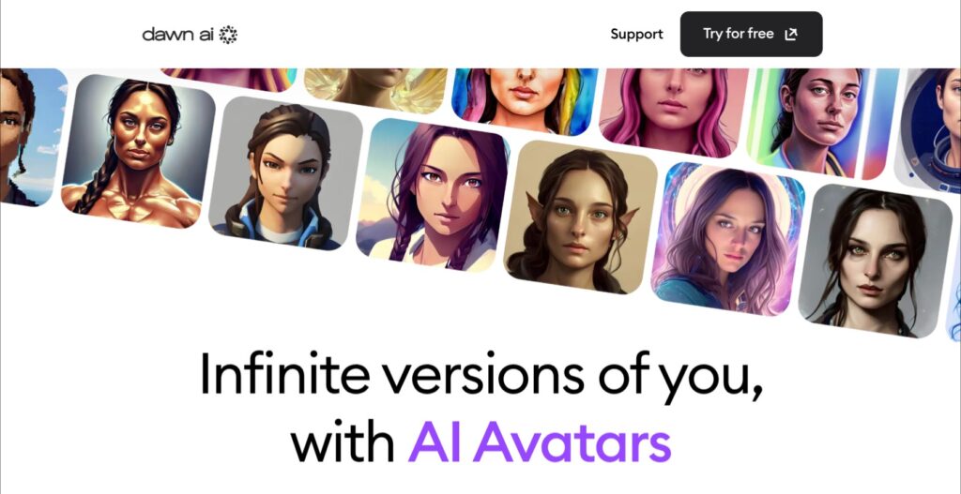This screenshot has height=494, width=961.
Task: Select the astronaut avatar at right edge
Action: (928, 130)
